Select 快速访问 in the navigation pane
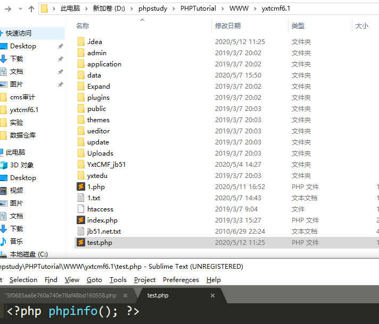The height and width of the screenshot is (324, 379). (19, 33)
